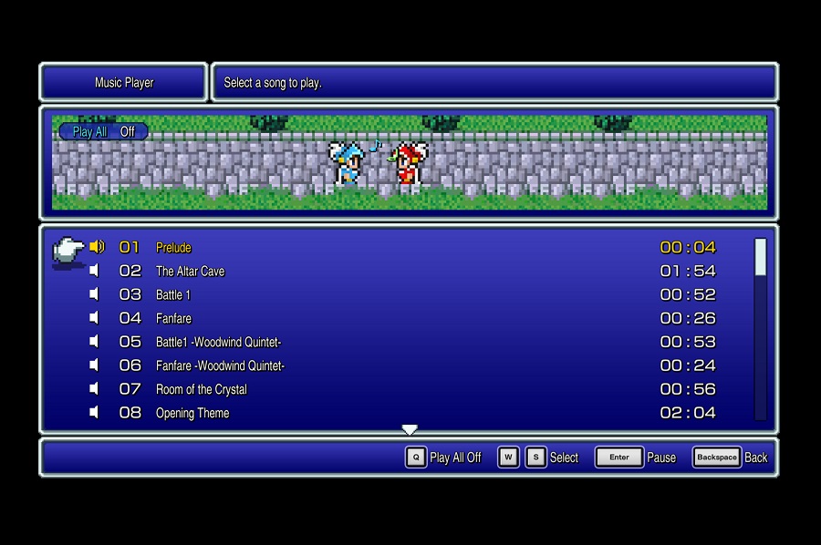Click the white glove cursor pointer
The width and height of the screenshot is (821, 545).
tap(68, 249)
